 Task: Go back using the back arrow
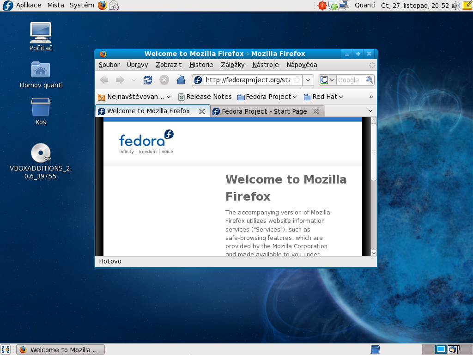click(x=104, y=80)
